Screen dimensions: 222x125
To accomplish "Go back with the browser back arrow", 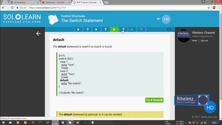I will pos(3,8).
